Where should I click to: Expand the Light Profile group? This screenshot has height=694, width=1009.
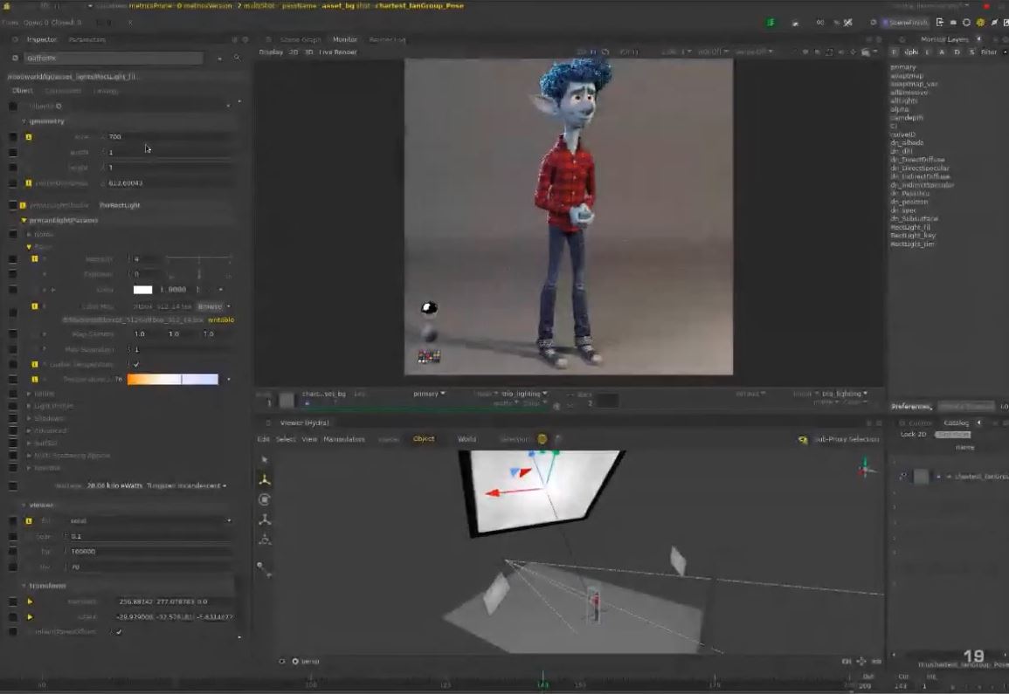[29, 406]
